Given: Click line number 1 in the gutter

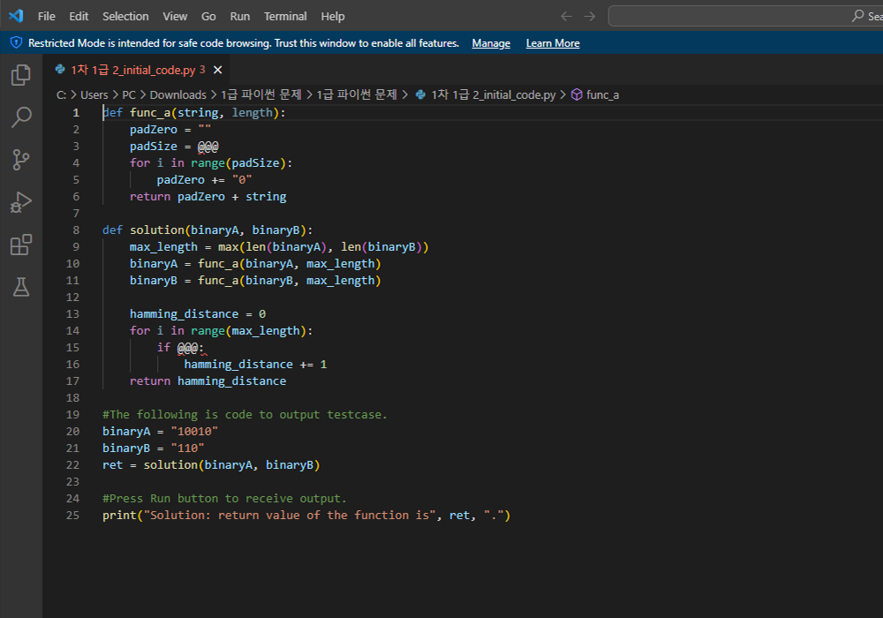Looking at the screenshot, I should point(76,113).
